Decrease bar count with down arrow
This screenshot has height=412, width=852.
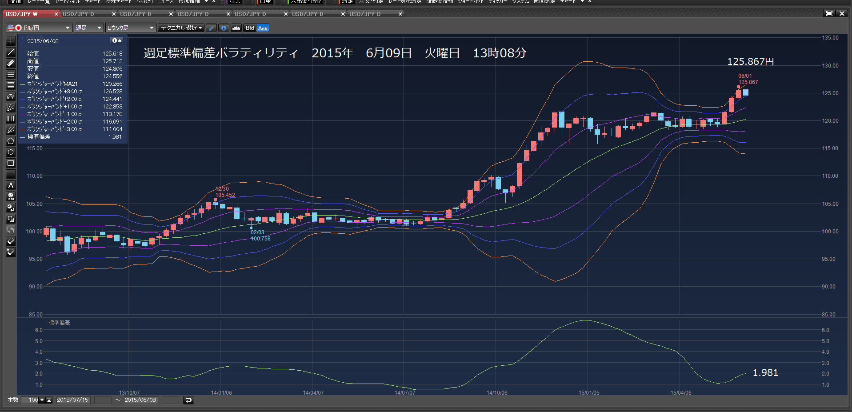coord(42,400)
